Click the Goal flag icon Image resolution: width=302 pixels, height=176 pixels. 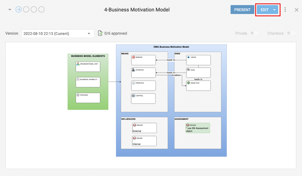(188, 70)
